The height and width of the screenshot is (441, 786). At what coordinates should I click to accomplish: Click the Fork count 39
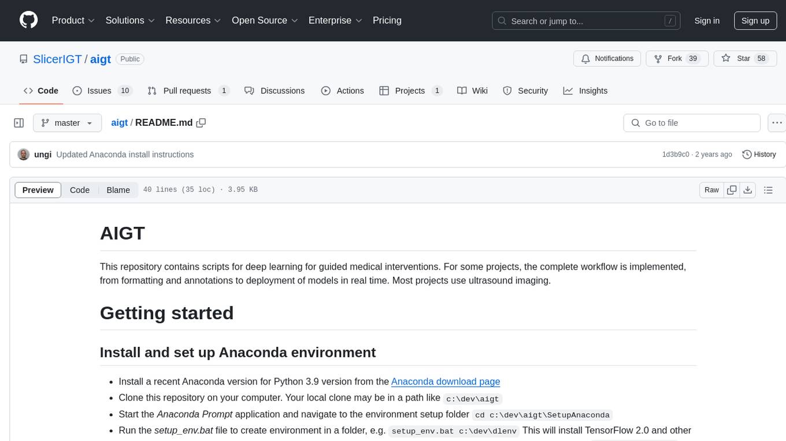pos(694,58)
